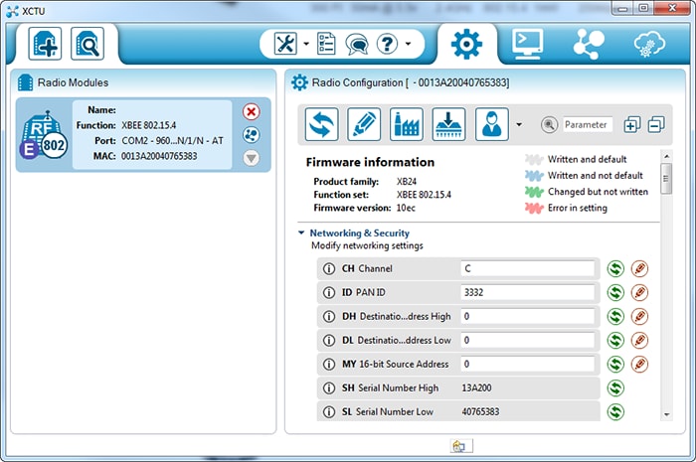696x462 pixels.
Task: Click the Add radio module icon
Action: pos(47,45)
